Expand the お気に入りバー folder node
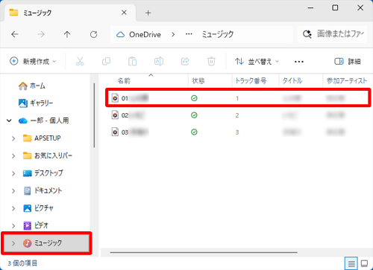 point(13,155)
